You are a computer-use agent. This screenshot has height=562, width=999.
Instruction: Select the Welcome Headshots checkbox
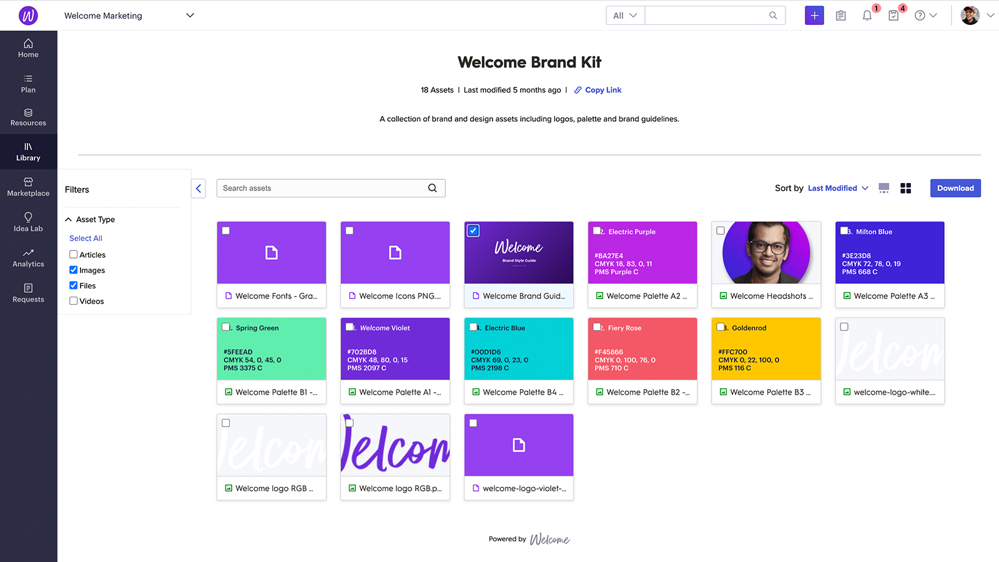(x=721, y=230)
